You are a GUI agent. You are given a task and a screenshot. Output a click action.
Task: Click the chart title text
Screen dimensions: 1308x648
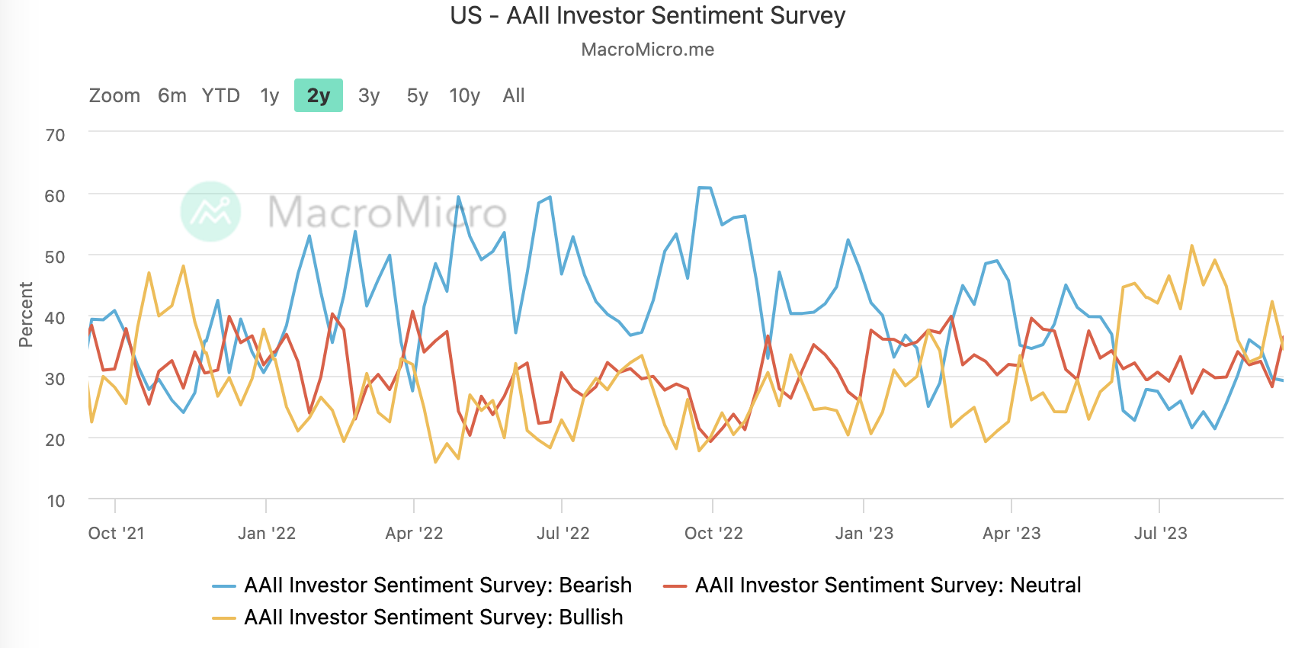click(648, 15)
